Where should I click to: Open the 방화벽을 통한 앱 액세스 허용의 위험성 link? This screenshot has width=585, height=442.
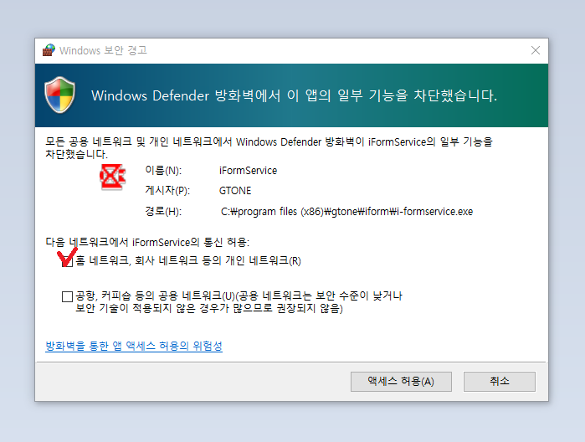click(x=134, y=346)
